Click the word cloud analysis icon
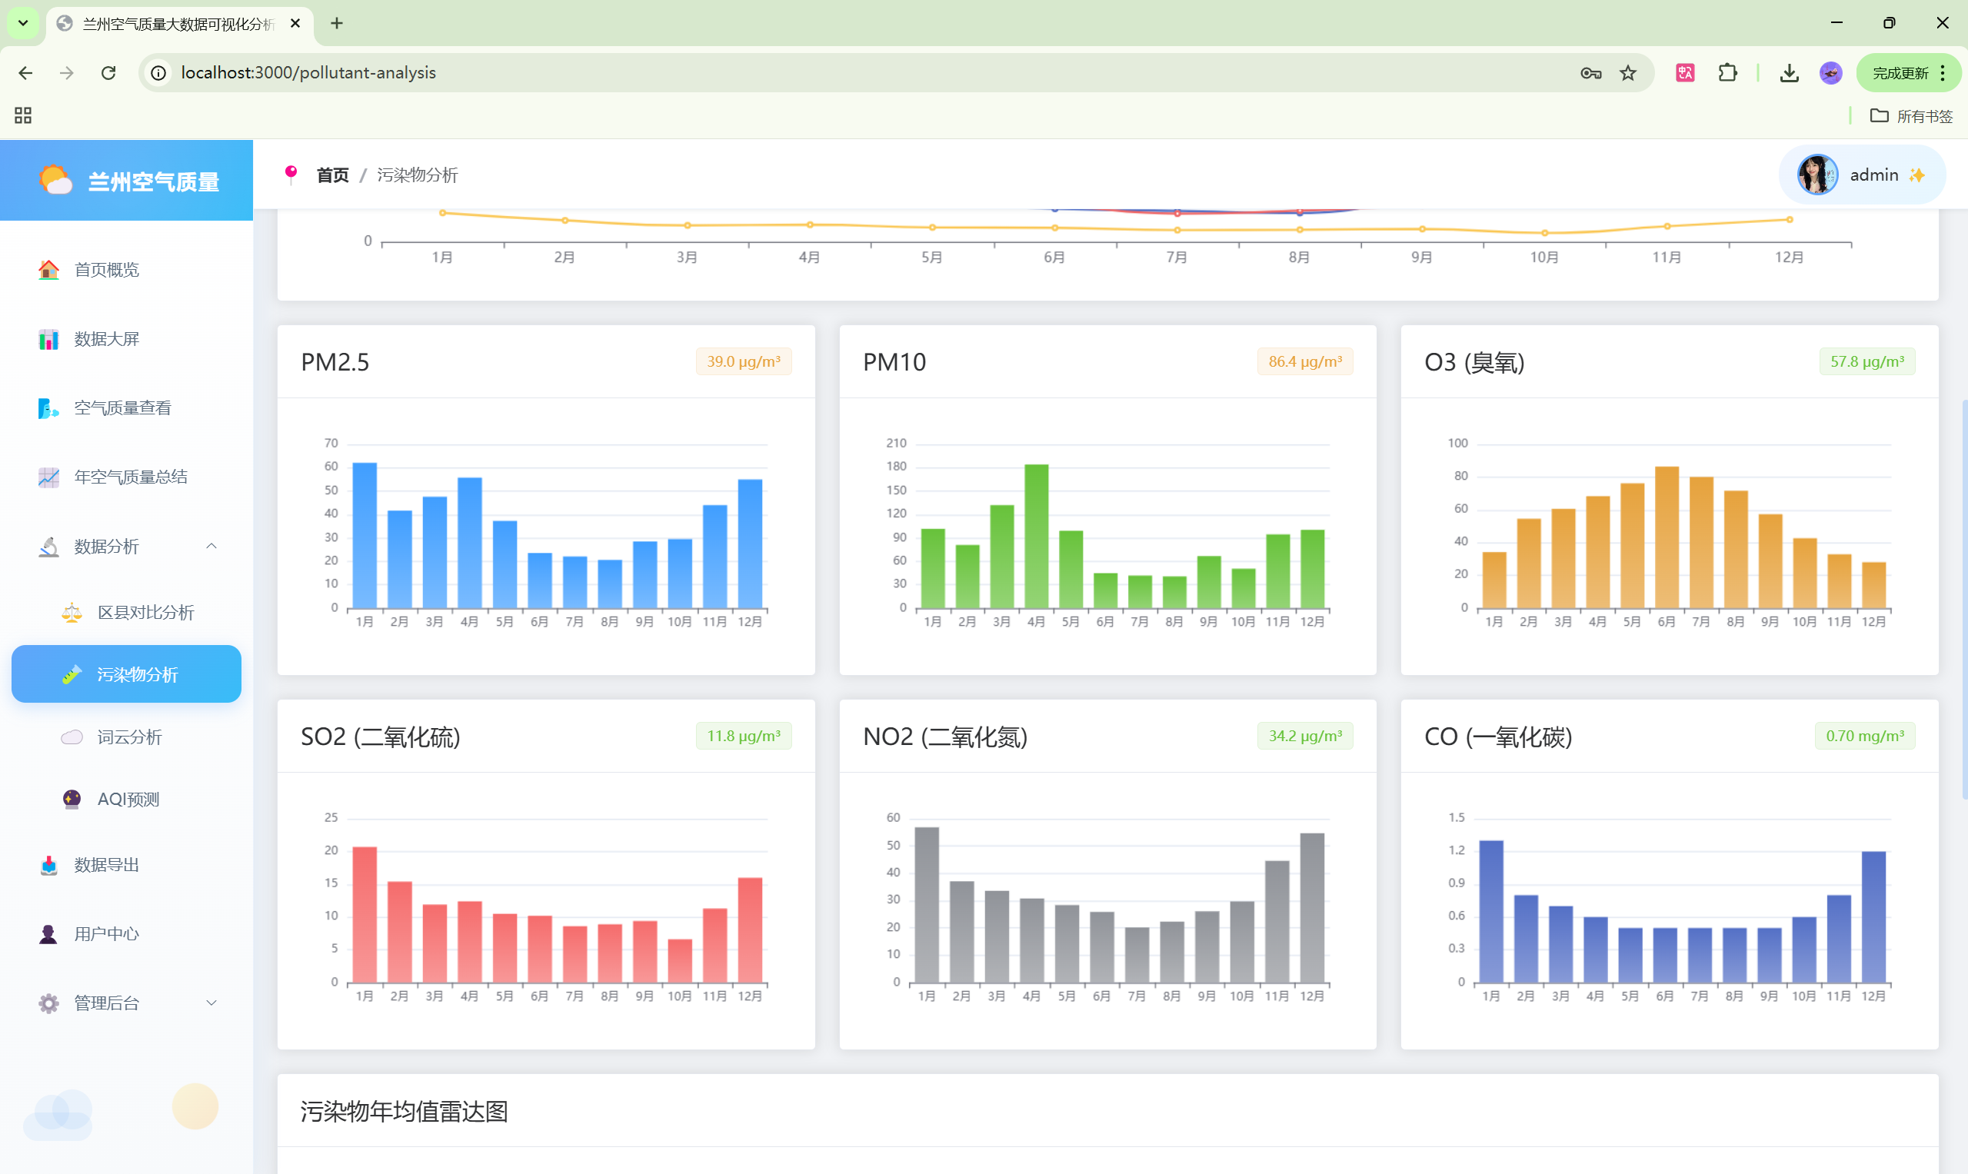This screenshot has height=1174, width=1968. [x=72, y=737]
